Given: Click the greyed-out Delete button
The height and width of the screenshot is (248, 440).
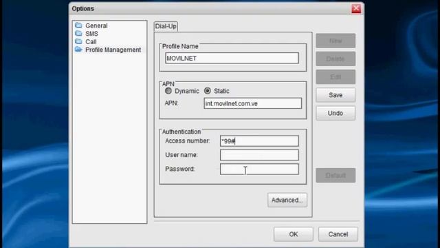Looking at the screenshot, I should tap(335, 59).
